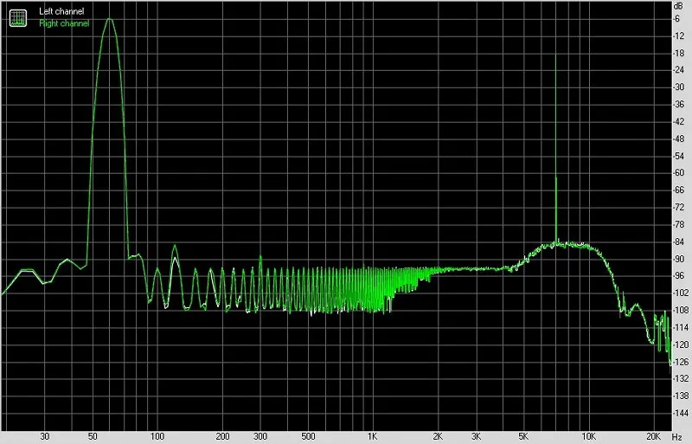The image size is (692, 444).
Task: Click the '20K' frequency axis label
Action: pyautogui.click(x=653, y=437)
